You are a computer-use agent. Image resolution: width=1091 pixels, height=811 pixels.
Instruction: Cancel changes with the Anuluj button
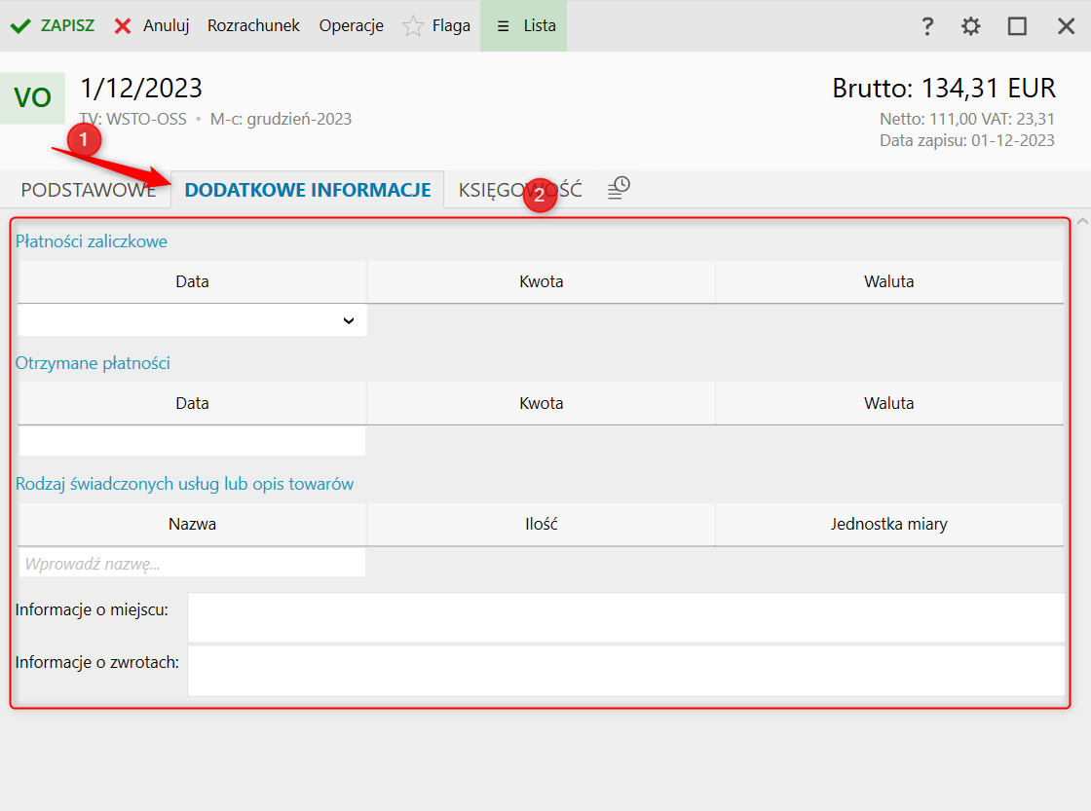(152, 26)
